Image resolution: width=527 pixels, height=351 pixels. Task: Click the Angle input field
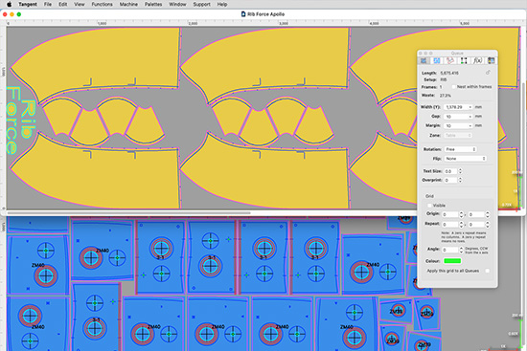pos(449,250)
